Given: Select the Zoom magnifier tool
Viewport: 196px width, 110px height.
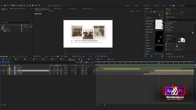Looking at the screenshot, I should pos(7,5).
